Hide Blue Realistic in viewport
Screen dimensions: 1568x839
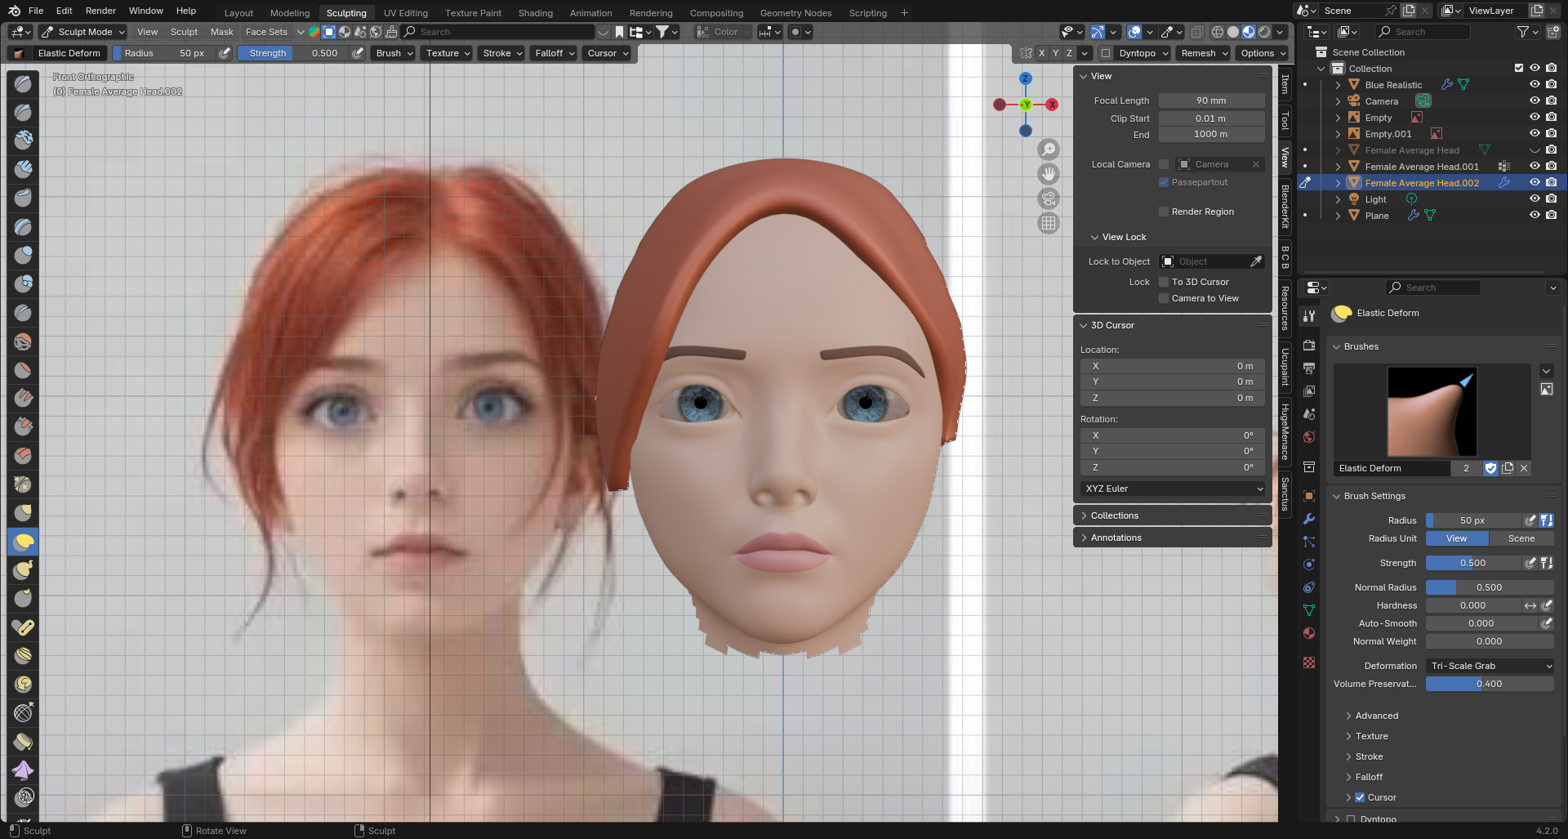coord(1535,84)
